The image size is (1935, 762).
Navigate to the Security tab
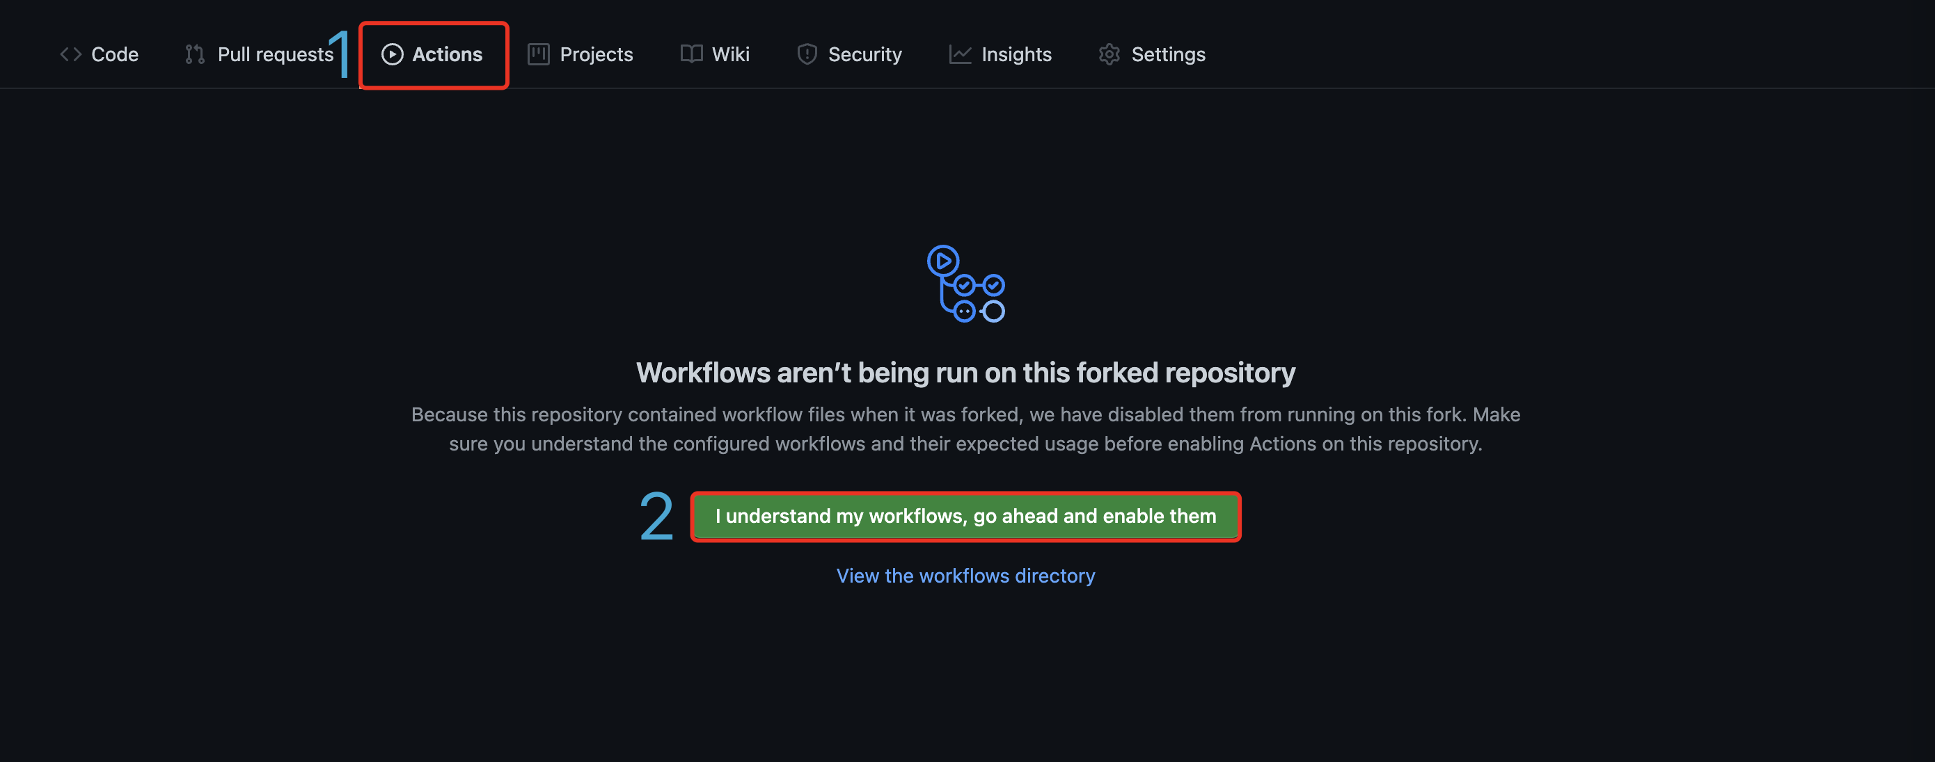(x=864, y=54)
